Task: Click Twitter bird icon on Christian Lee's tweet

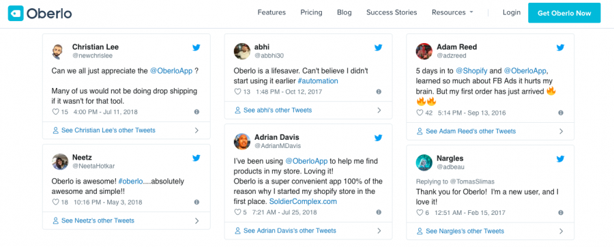Action: (x=196, y=48)
